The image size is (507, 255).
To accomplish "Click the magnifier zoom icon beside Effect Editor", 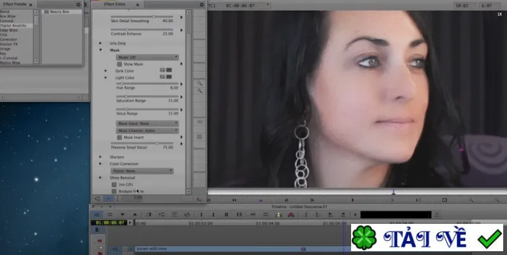I will tap(200, 84).
